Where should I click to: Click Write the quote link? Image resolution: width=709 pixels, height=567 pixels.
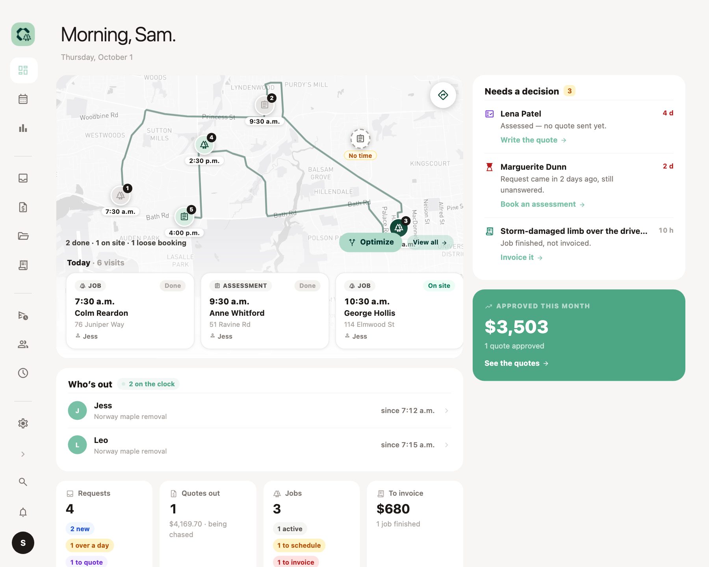click(533, 140)
